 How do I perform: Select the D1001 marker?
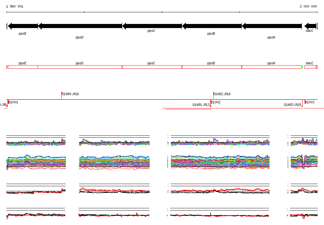pyautogui.click(x=13, y=102)
